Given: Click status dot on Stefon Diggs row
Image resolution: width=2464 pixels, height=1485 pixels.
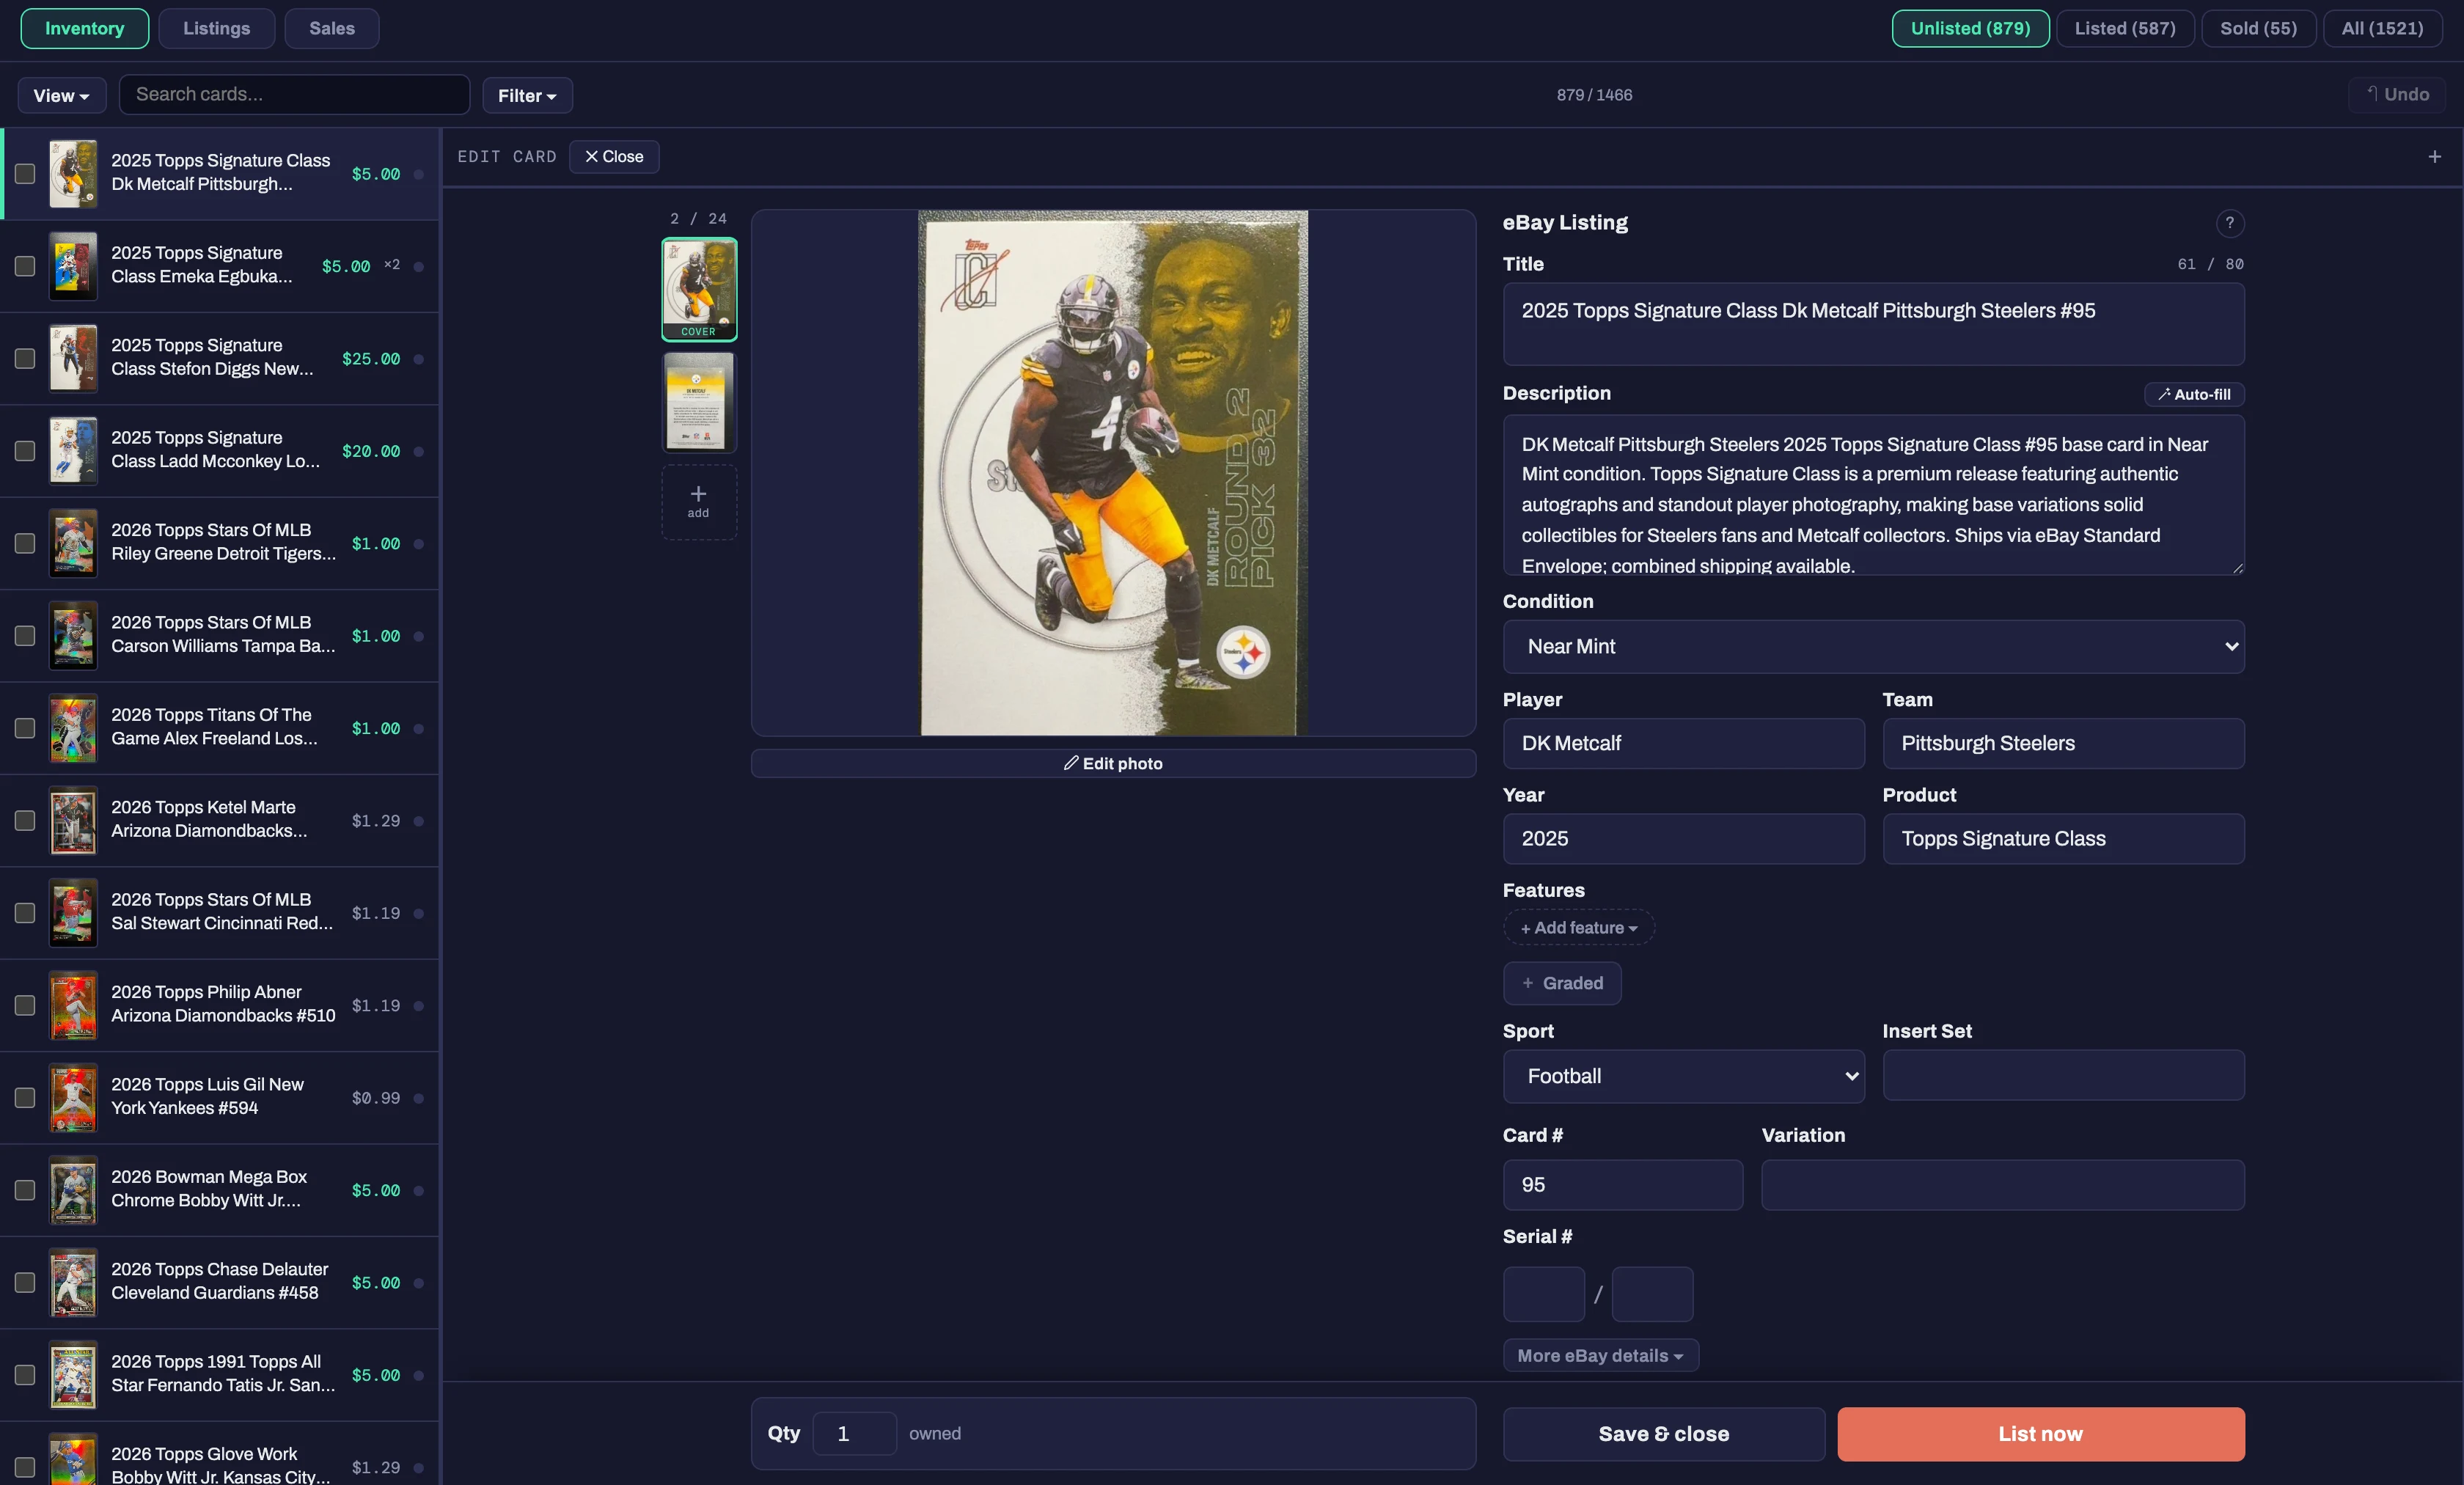Looking at the screenshot, I should [419, 359].
